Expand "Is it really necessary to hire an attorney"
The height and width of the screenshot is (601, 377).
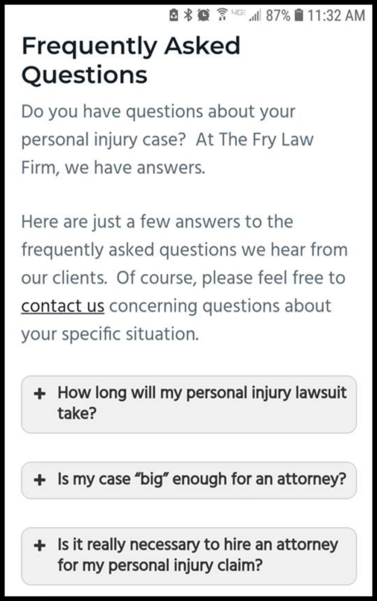pyautogui.click(x=189, y=556)
